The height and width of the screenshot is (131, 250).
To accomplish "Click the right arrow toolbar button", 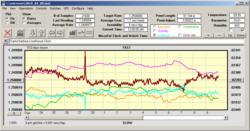I will pyautogui.click(x=60, y=33).
